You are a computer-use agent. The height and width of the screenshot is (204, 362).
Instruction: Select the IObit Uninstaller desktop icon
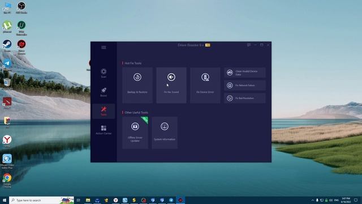coord(21,28)
